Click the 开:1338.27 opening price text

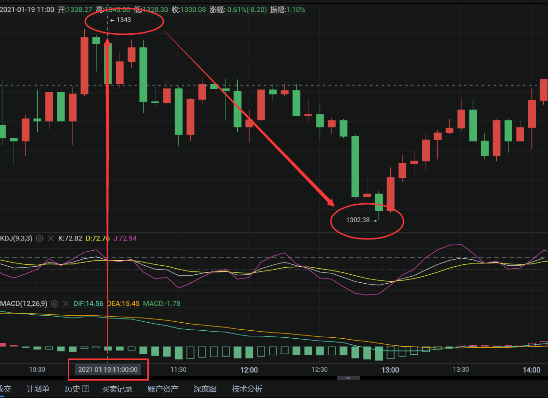(75, 9)
